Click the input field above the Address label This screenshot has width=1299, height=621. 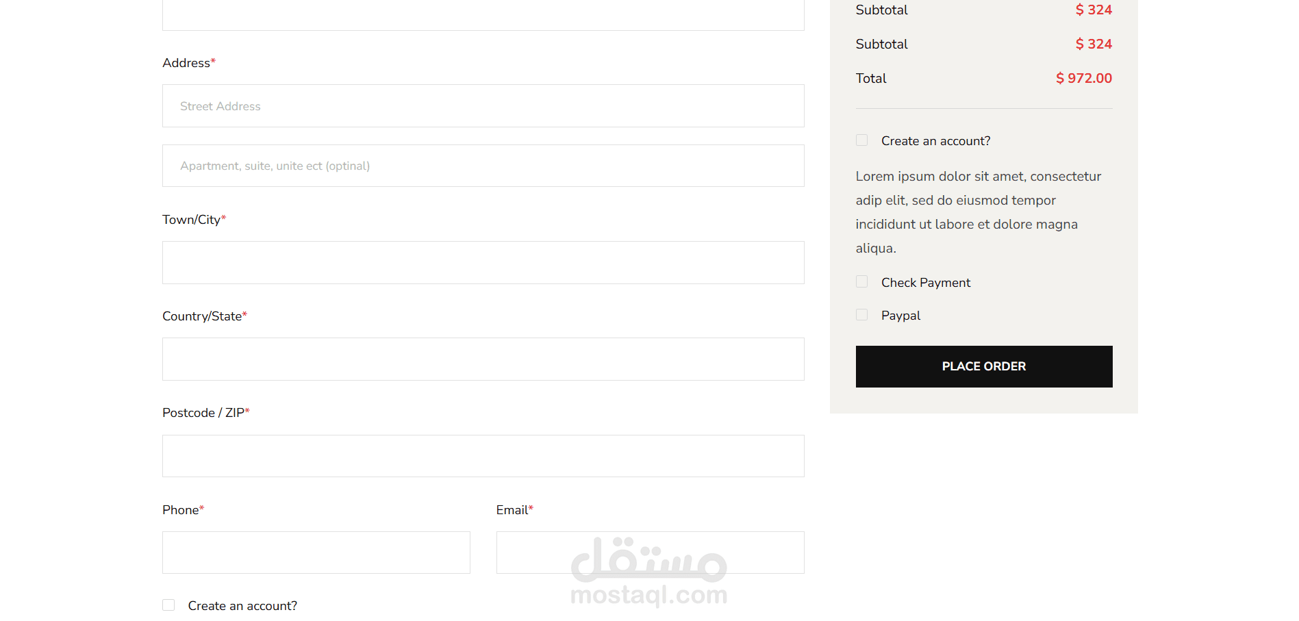tap(483, 14)
